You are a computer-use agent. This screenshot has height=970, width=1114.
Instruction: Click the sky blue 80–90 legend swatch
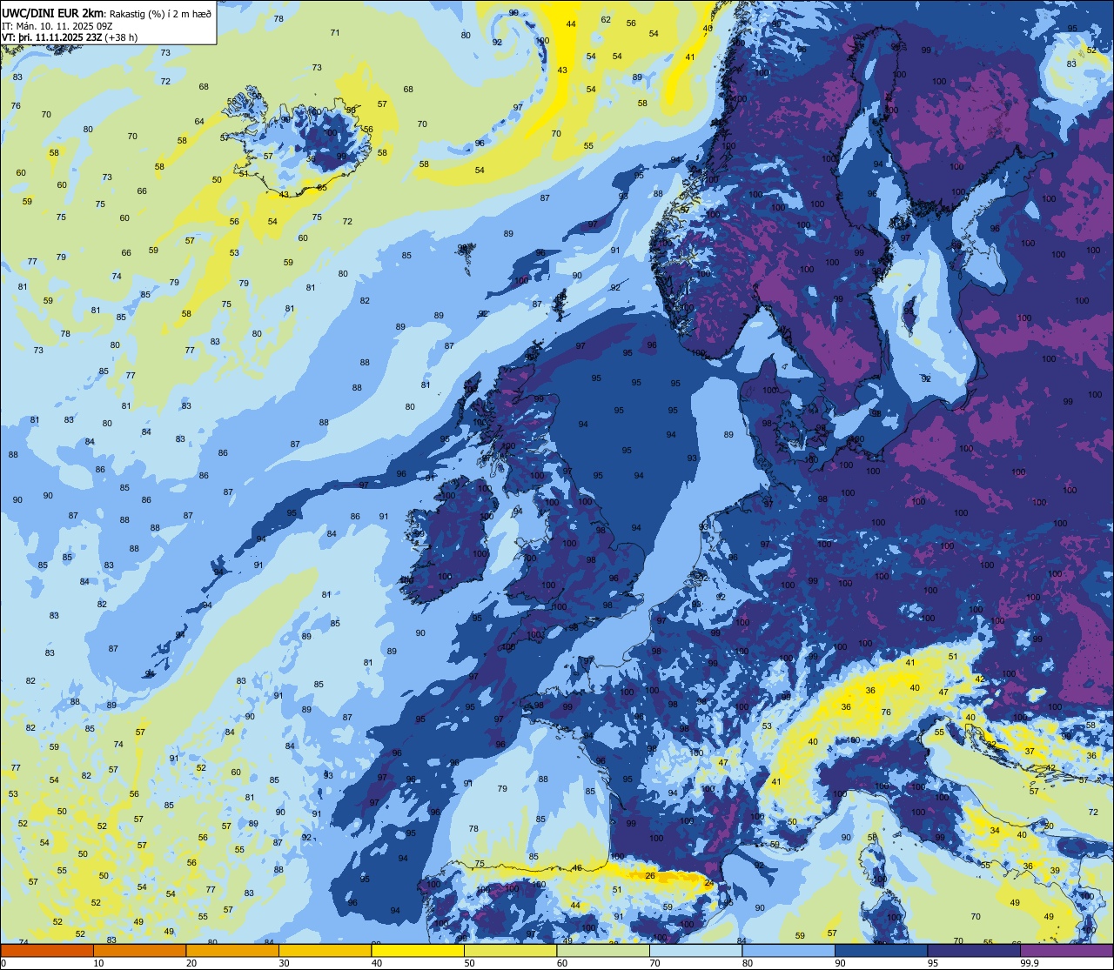tap(789, 951)
